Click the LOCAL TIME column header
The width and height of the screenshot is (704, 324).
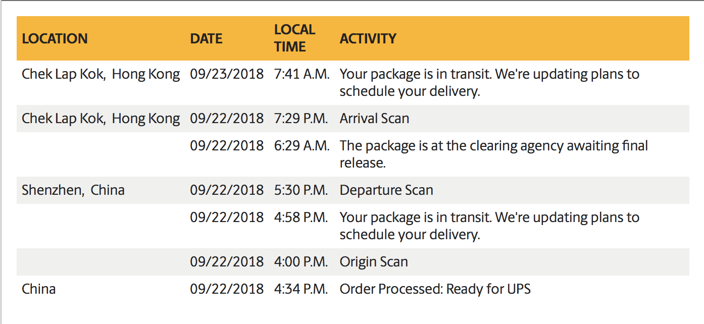tap(294, 38)
